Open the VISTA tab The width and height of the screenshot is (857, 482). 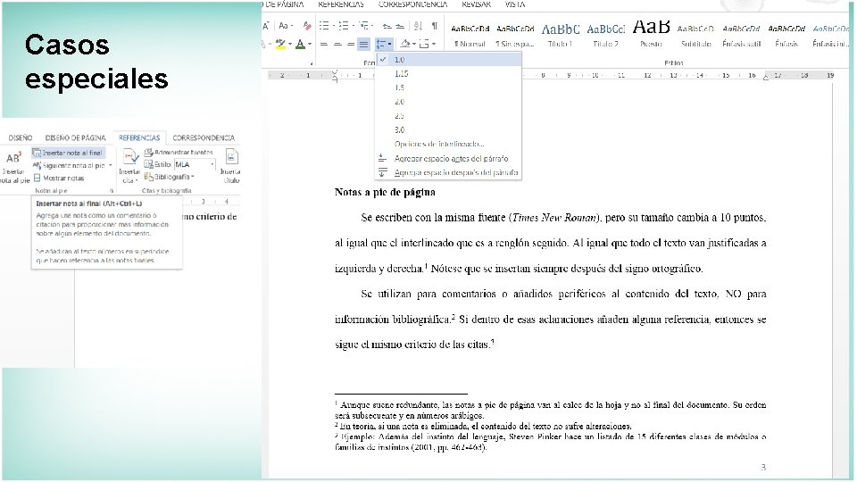pos(515,4)
